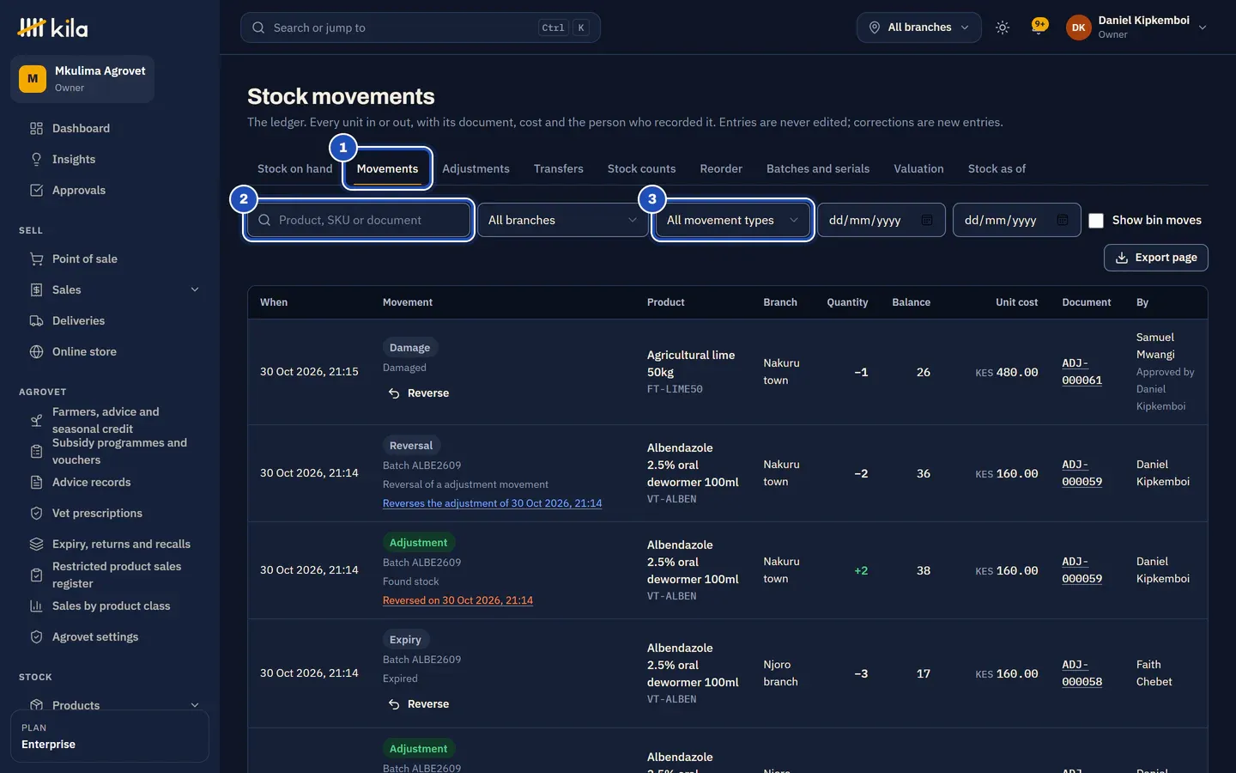This screenshot has height=773, width=1236.
Task: Switch to the Batches and serials tab
Action: pos(817,169)
